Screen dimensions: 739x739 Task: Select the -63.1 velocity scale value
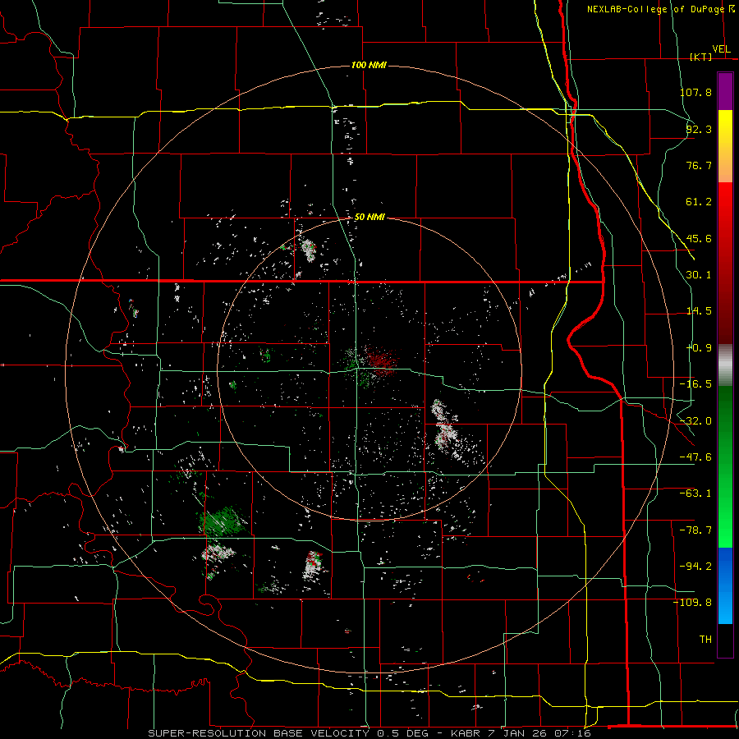(x=695, y=493)
